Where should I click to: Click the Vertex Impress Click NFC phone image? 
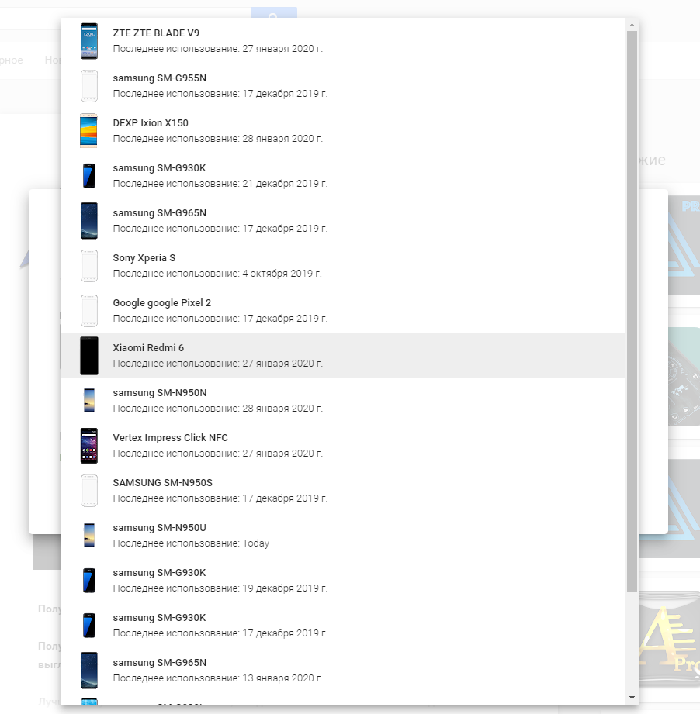(x=89, y=446)
